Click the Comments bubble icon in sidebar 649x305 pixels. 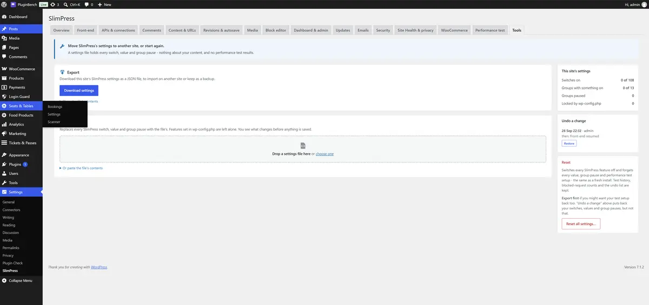tap(4, 57)
